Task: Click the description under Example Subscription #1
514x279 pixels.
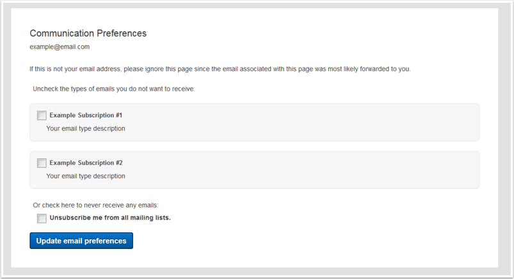Action: (86, 128)
